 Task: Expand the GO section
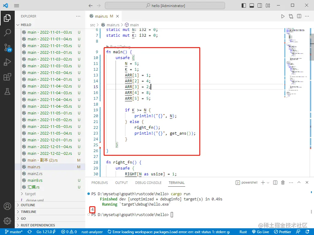51,218
